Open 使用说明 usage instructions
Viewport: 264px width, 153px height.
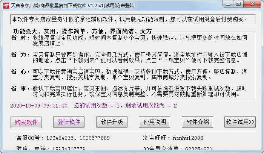coord(154,122)
